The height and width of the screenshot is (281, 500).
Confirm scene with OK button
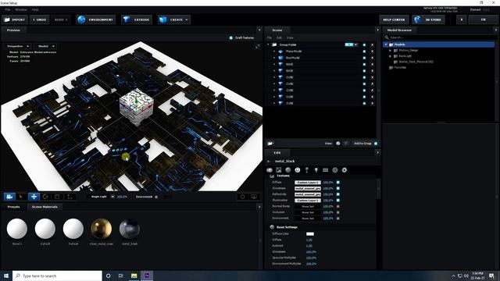484,20
